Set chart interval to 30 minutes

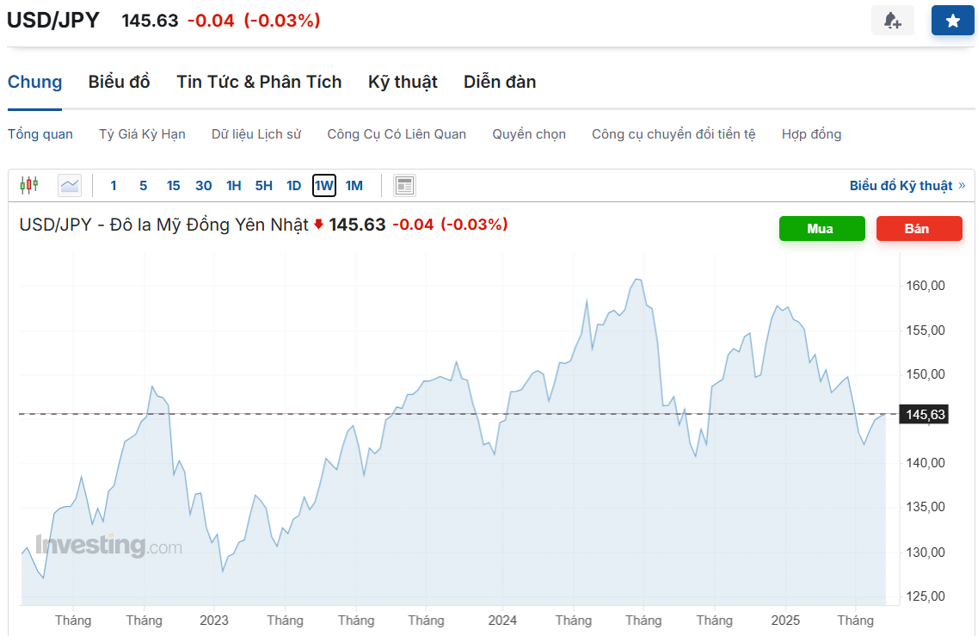click(203, 185)
